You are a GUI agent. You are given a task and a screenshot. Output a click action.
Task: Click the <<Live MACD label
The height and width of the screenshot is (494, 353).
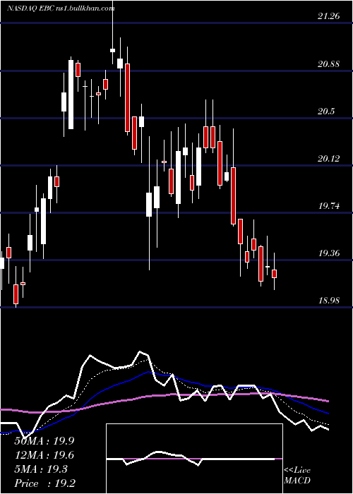click(x=297, y=476)
